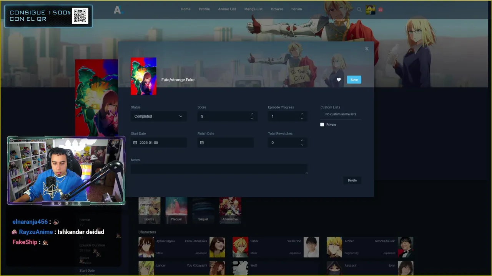This screenshot has width=492, height=276.
Task: Open the Wolf character portrait
Action: point(240,268)
